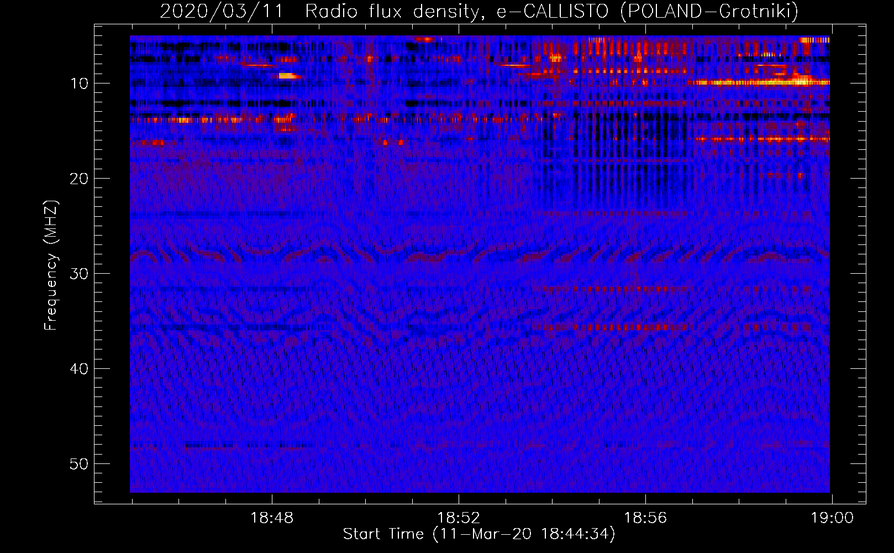Click the y-axis tick label '20'
Screen dimensions: 894x553
80,179
